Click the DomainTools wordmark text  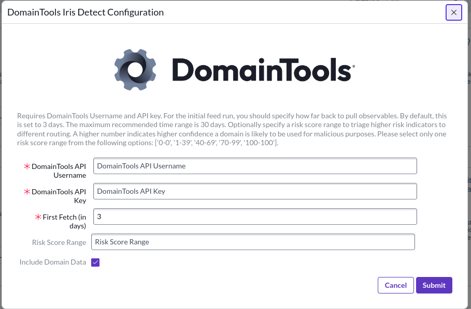pyautogui.click(x=263, y=69)
